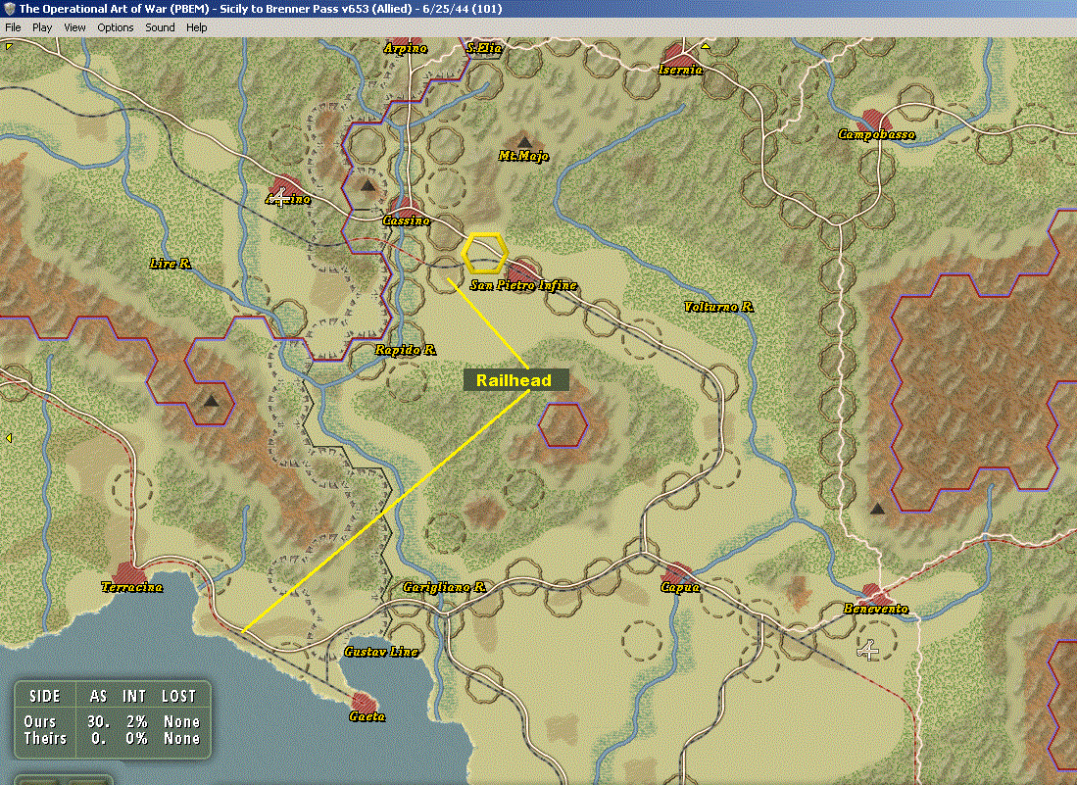1077x785 pixels.
Task: Click the Garigliano R. river label
Action: tap(444, 586)
